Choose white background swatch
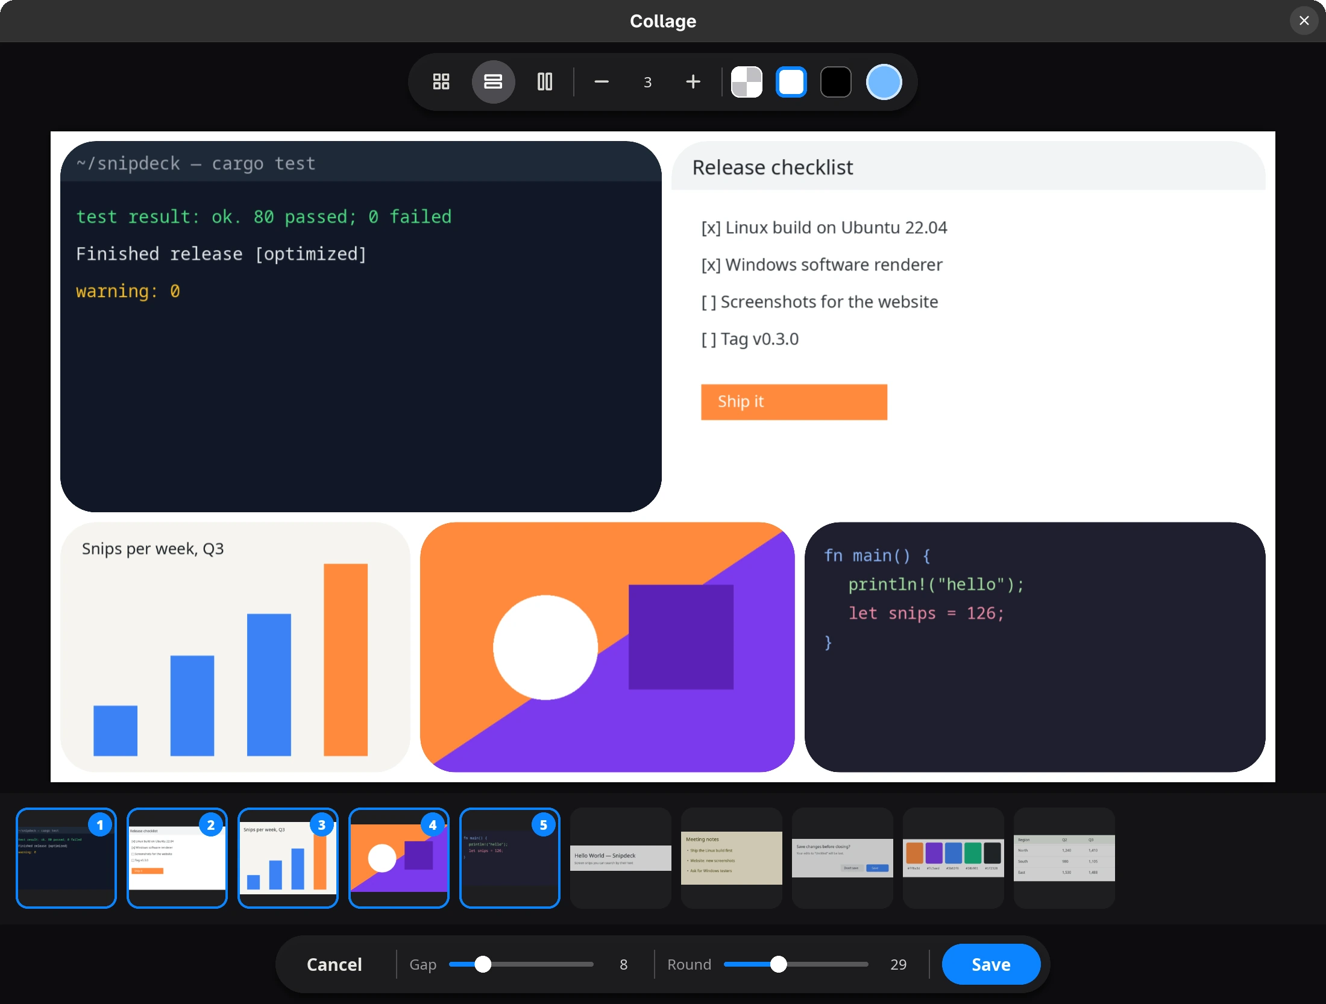 pos(791,82)
